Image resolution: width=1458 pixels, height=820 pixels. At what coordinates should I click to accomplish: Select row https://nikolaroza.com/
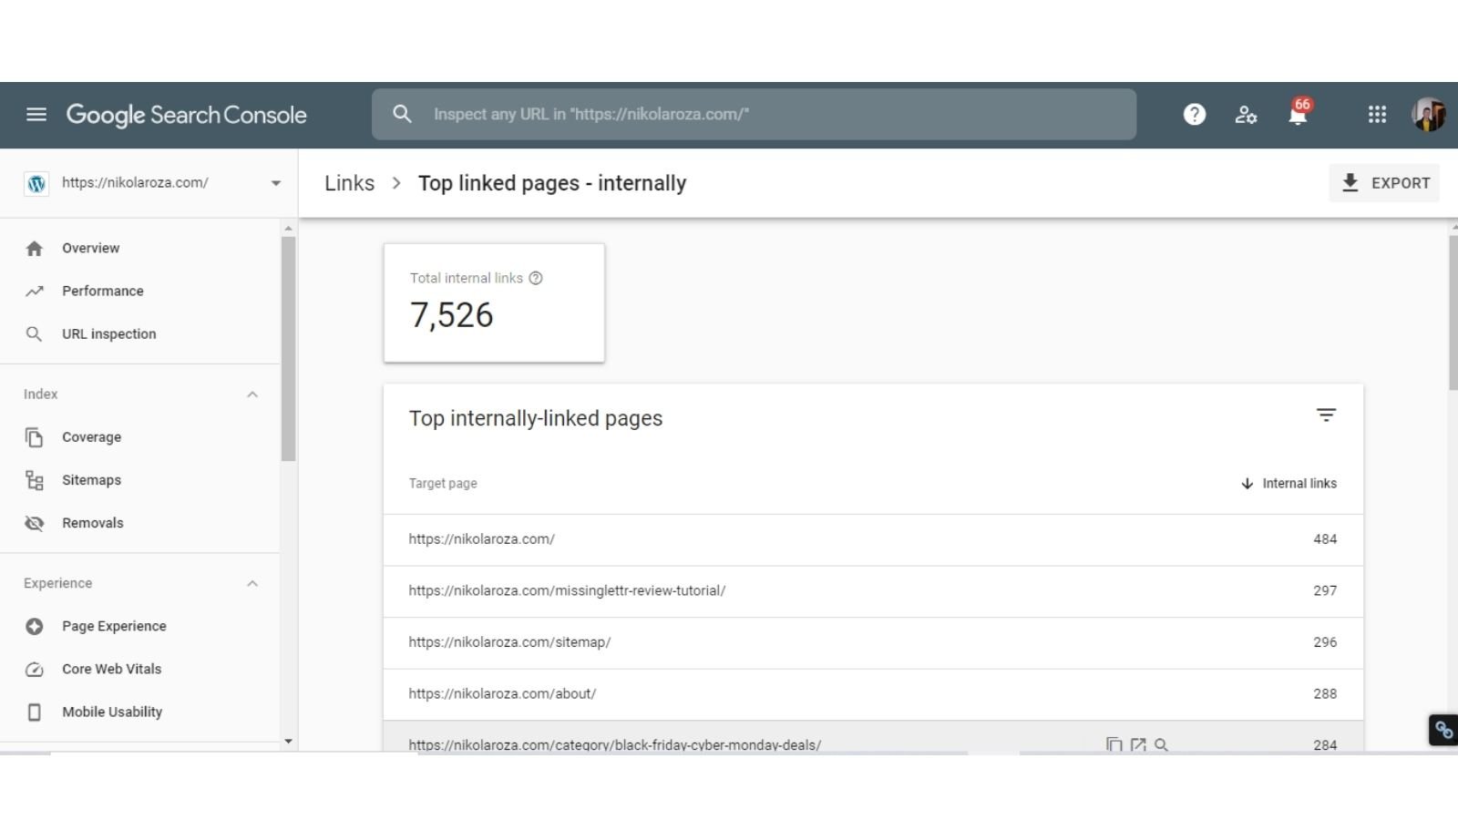tap(873, 539)
